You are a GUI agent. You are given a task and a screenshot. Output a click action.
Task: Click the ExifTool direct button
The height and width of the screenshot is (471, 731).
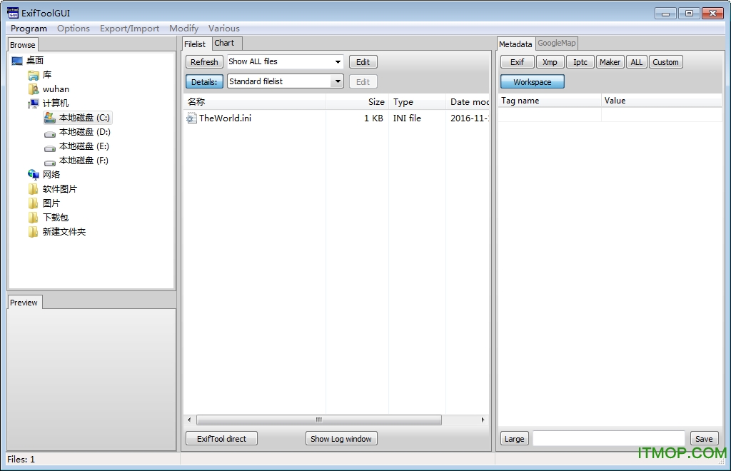click(x=221, y=439)
